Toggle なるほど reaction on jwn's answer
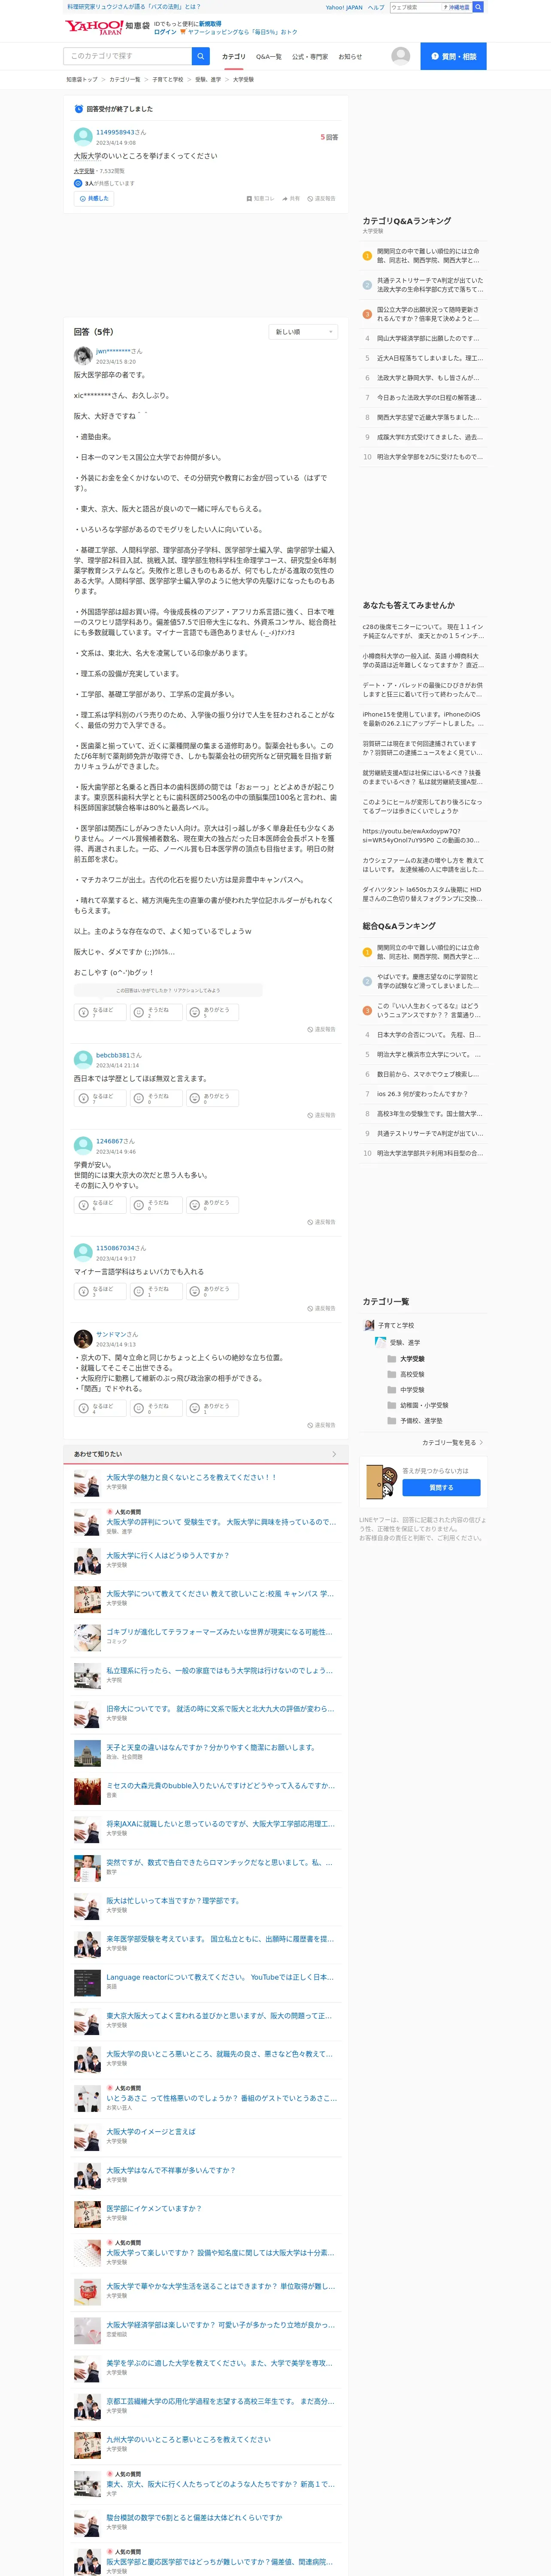The image size is (551, 2576). (x=100, y=1012)
